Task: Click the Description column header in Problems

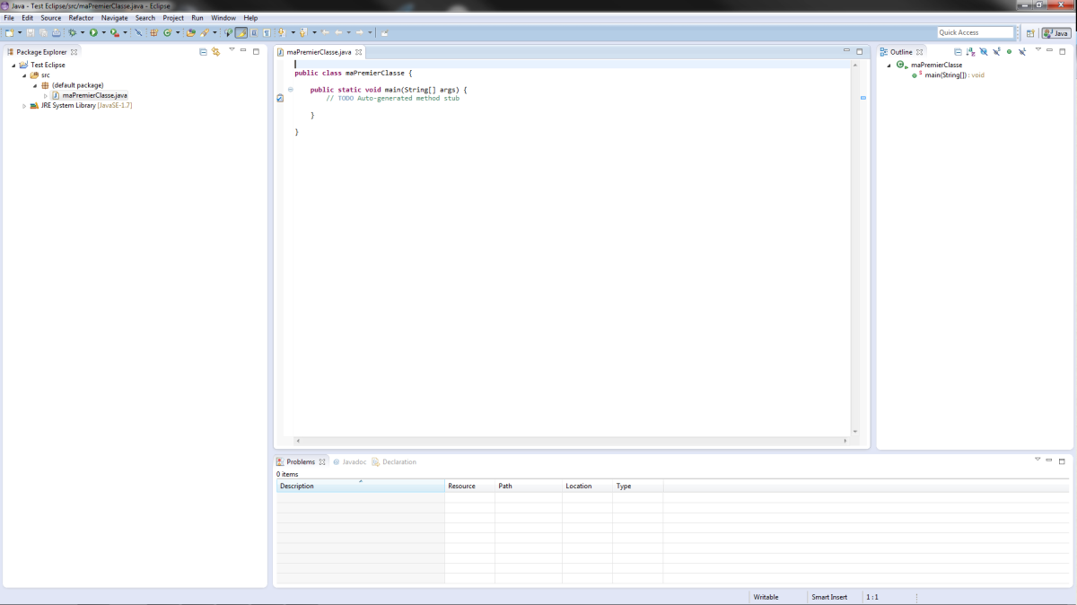Action: click(359, 486)
